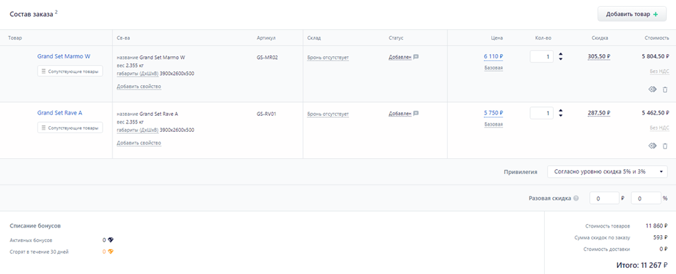Open Сопутствующие товары for Grand Set Rave A

pyautogui.click(x=70, y=128)
